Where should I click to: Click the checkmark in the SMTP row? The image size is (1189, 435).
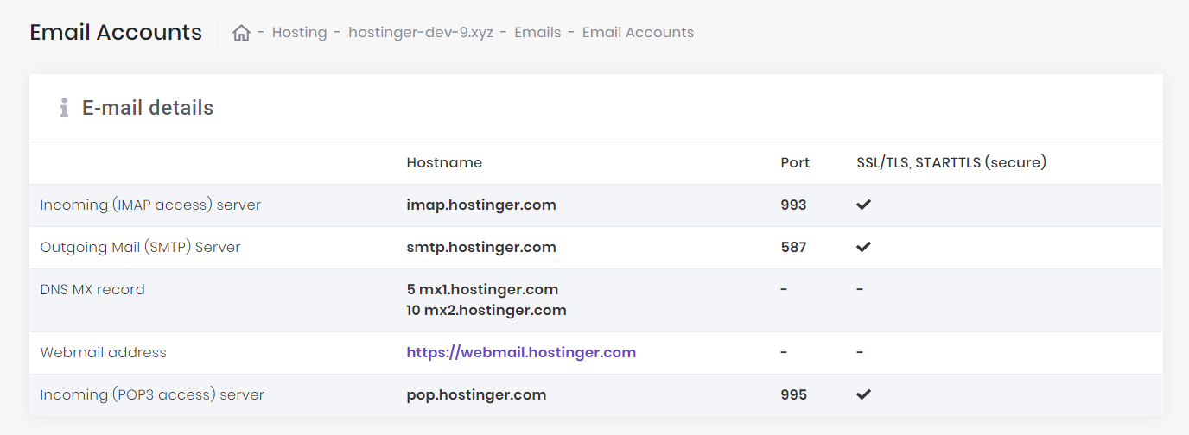863,247
